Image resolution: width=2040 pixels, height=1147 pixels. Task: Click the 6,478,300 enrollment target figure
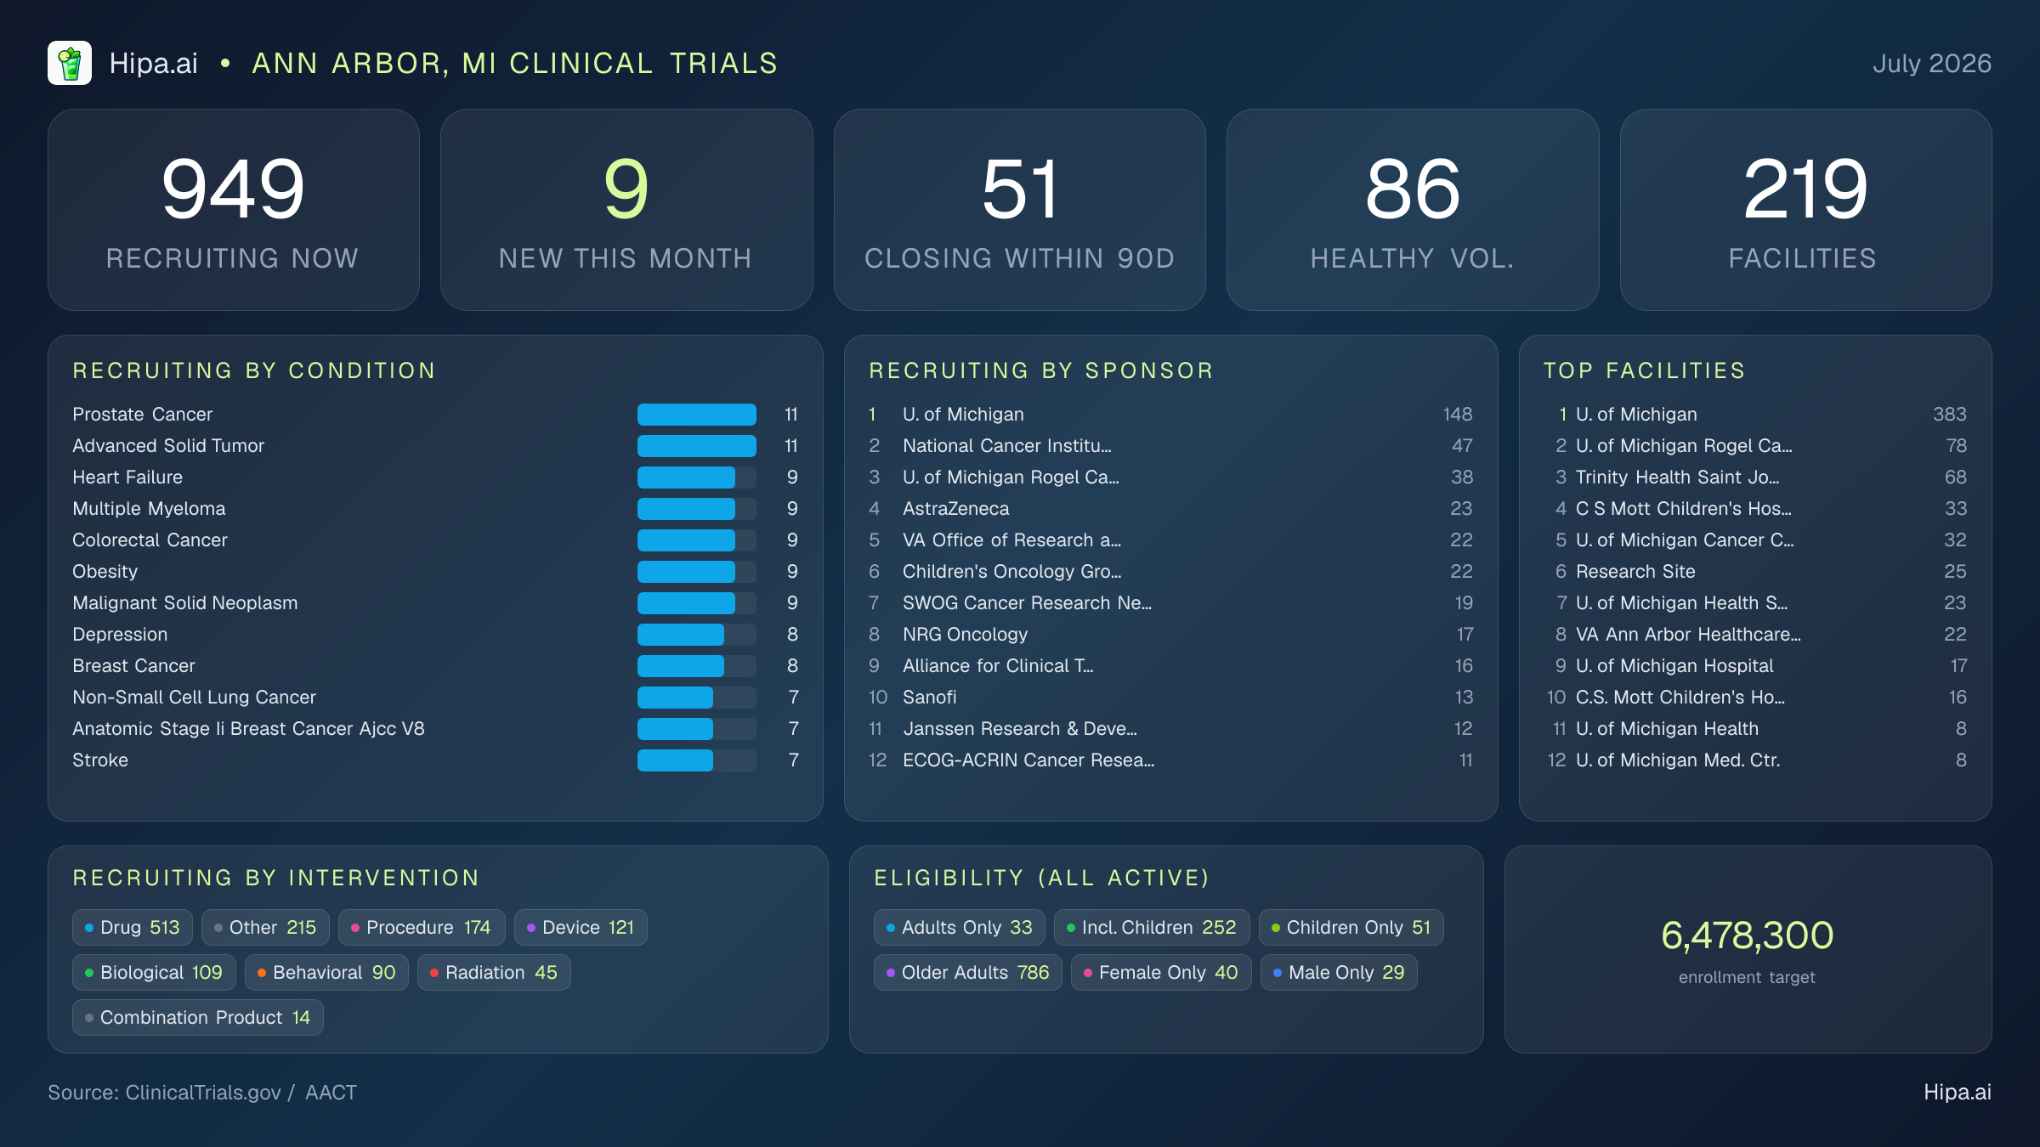tap(1748, 935)
